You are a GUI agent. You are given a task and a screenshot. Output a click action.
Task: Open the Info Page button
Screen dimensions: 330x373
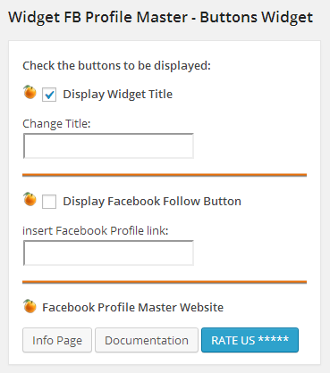click(x=57, y=340)
